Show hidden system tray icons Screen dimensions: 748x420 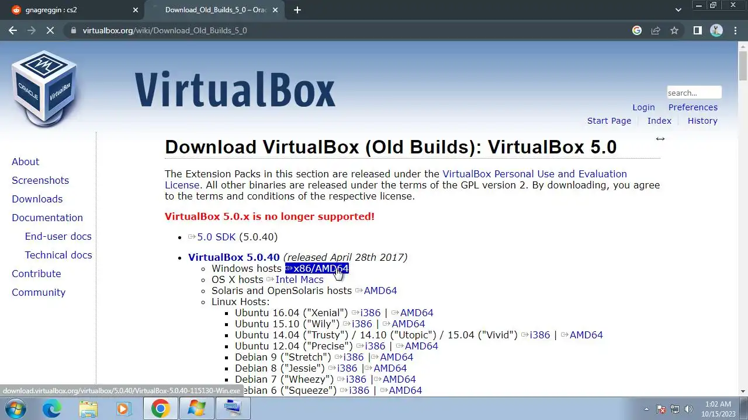coord(646,409)
